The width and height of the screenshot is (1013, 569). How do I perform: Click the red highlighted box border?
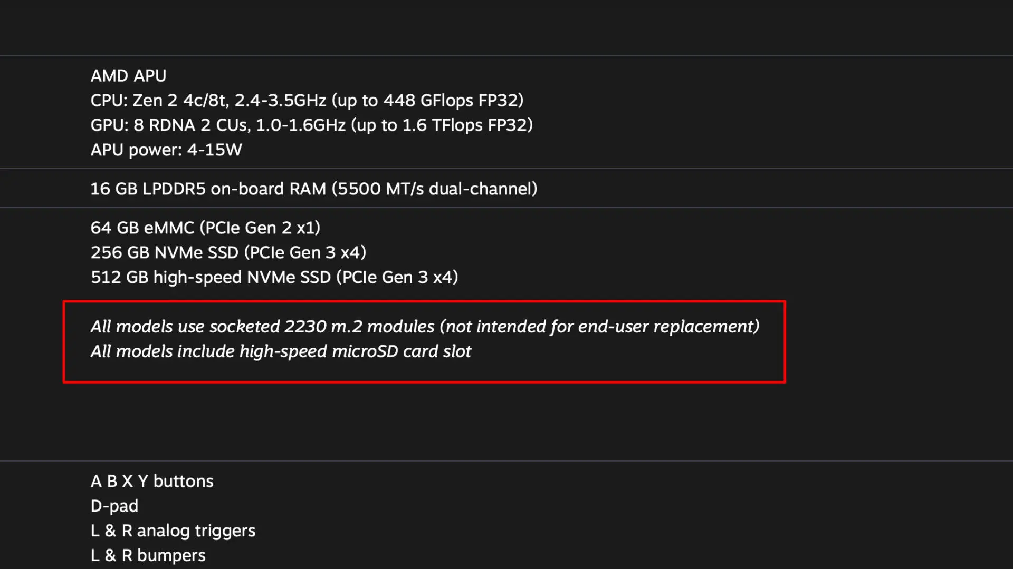point(424,302)
